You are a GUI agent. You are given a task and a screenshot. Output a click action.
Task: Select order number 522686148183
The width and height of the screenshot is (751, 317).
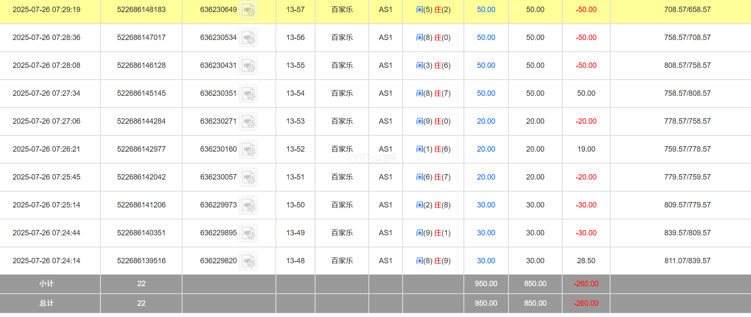[x=141, y=10]
